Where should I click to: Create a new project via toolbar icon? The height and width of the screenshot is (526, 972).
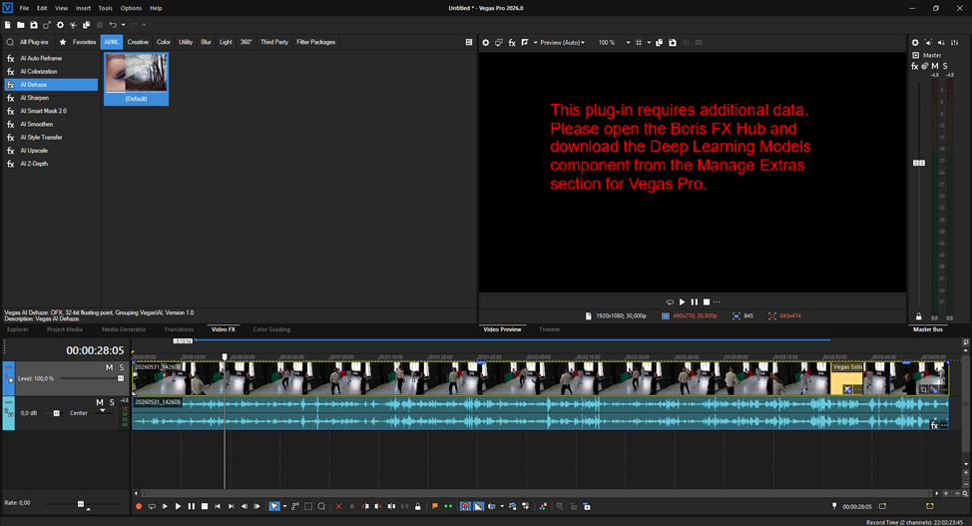(7, 25)
